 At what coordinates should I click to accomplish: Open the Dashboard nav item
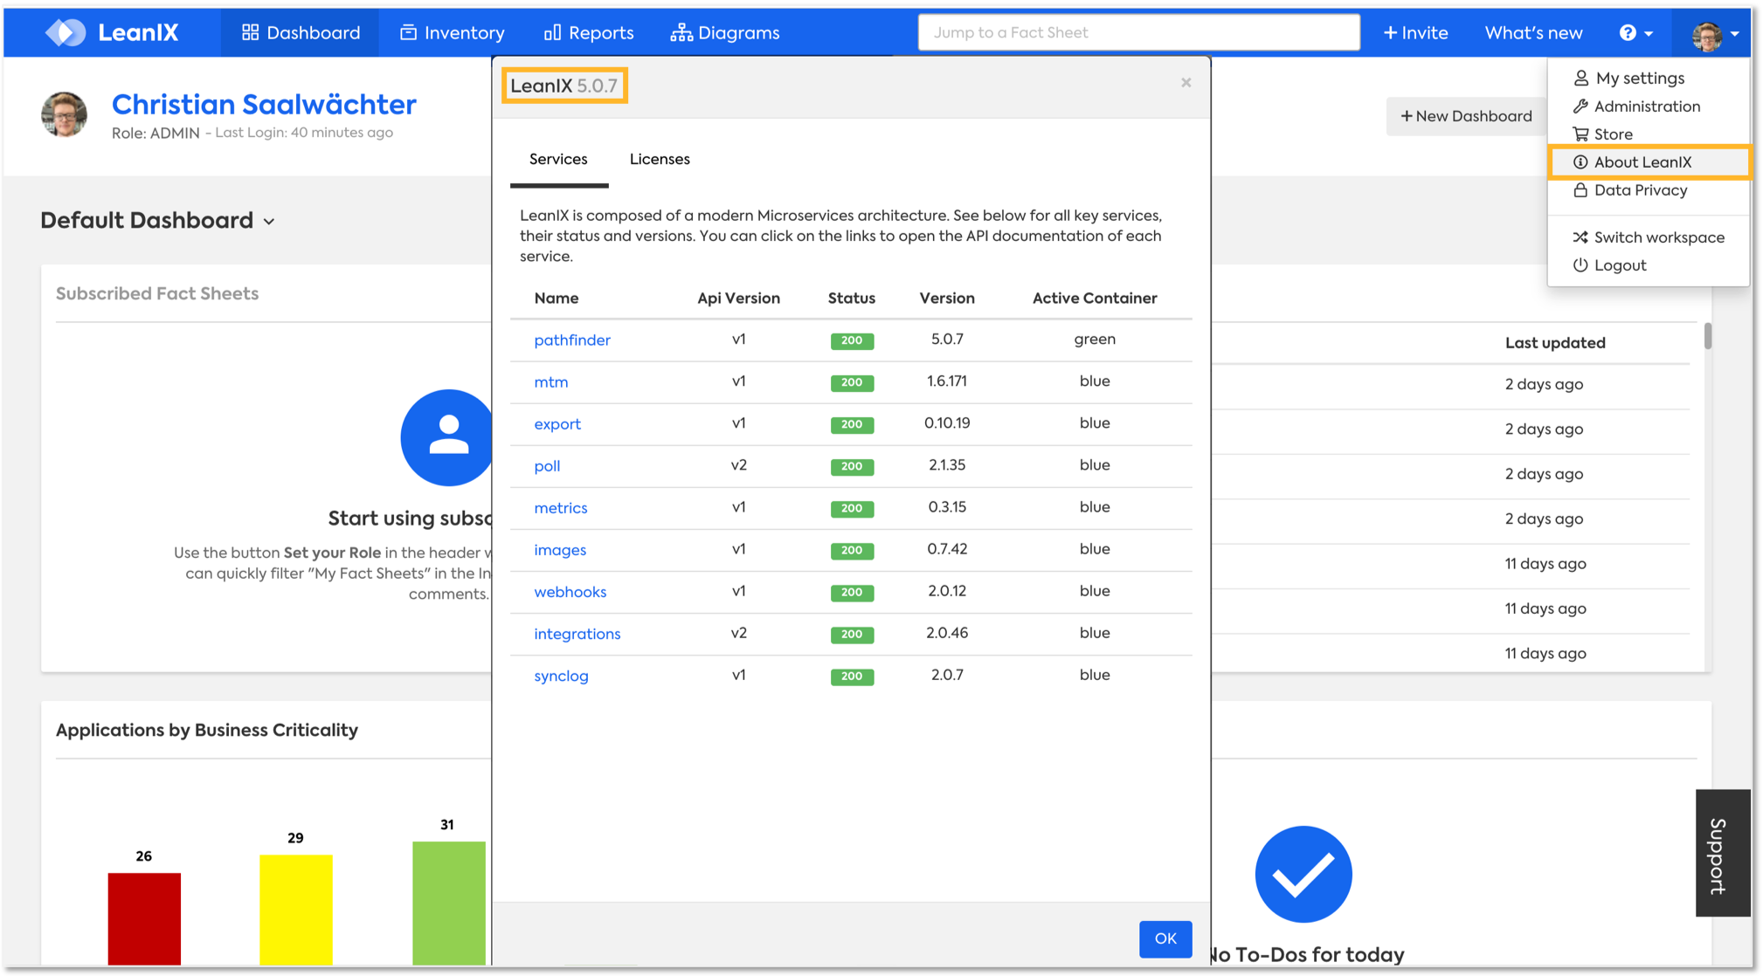(301, 32)
